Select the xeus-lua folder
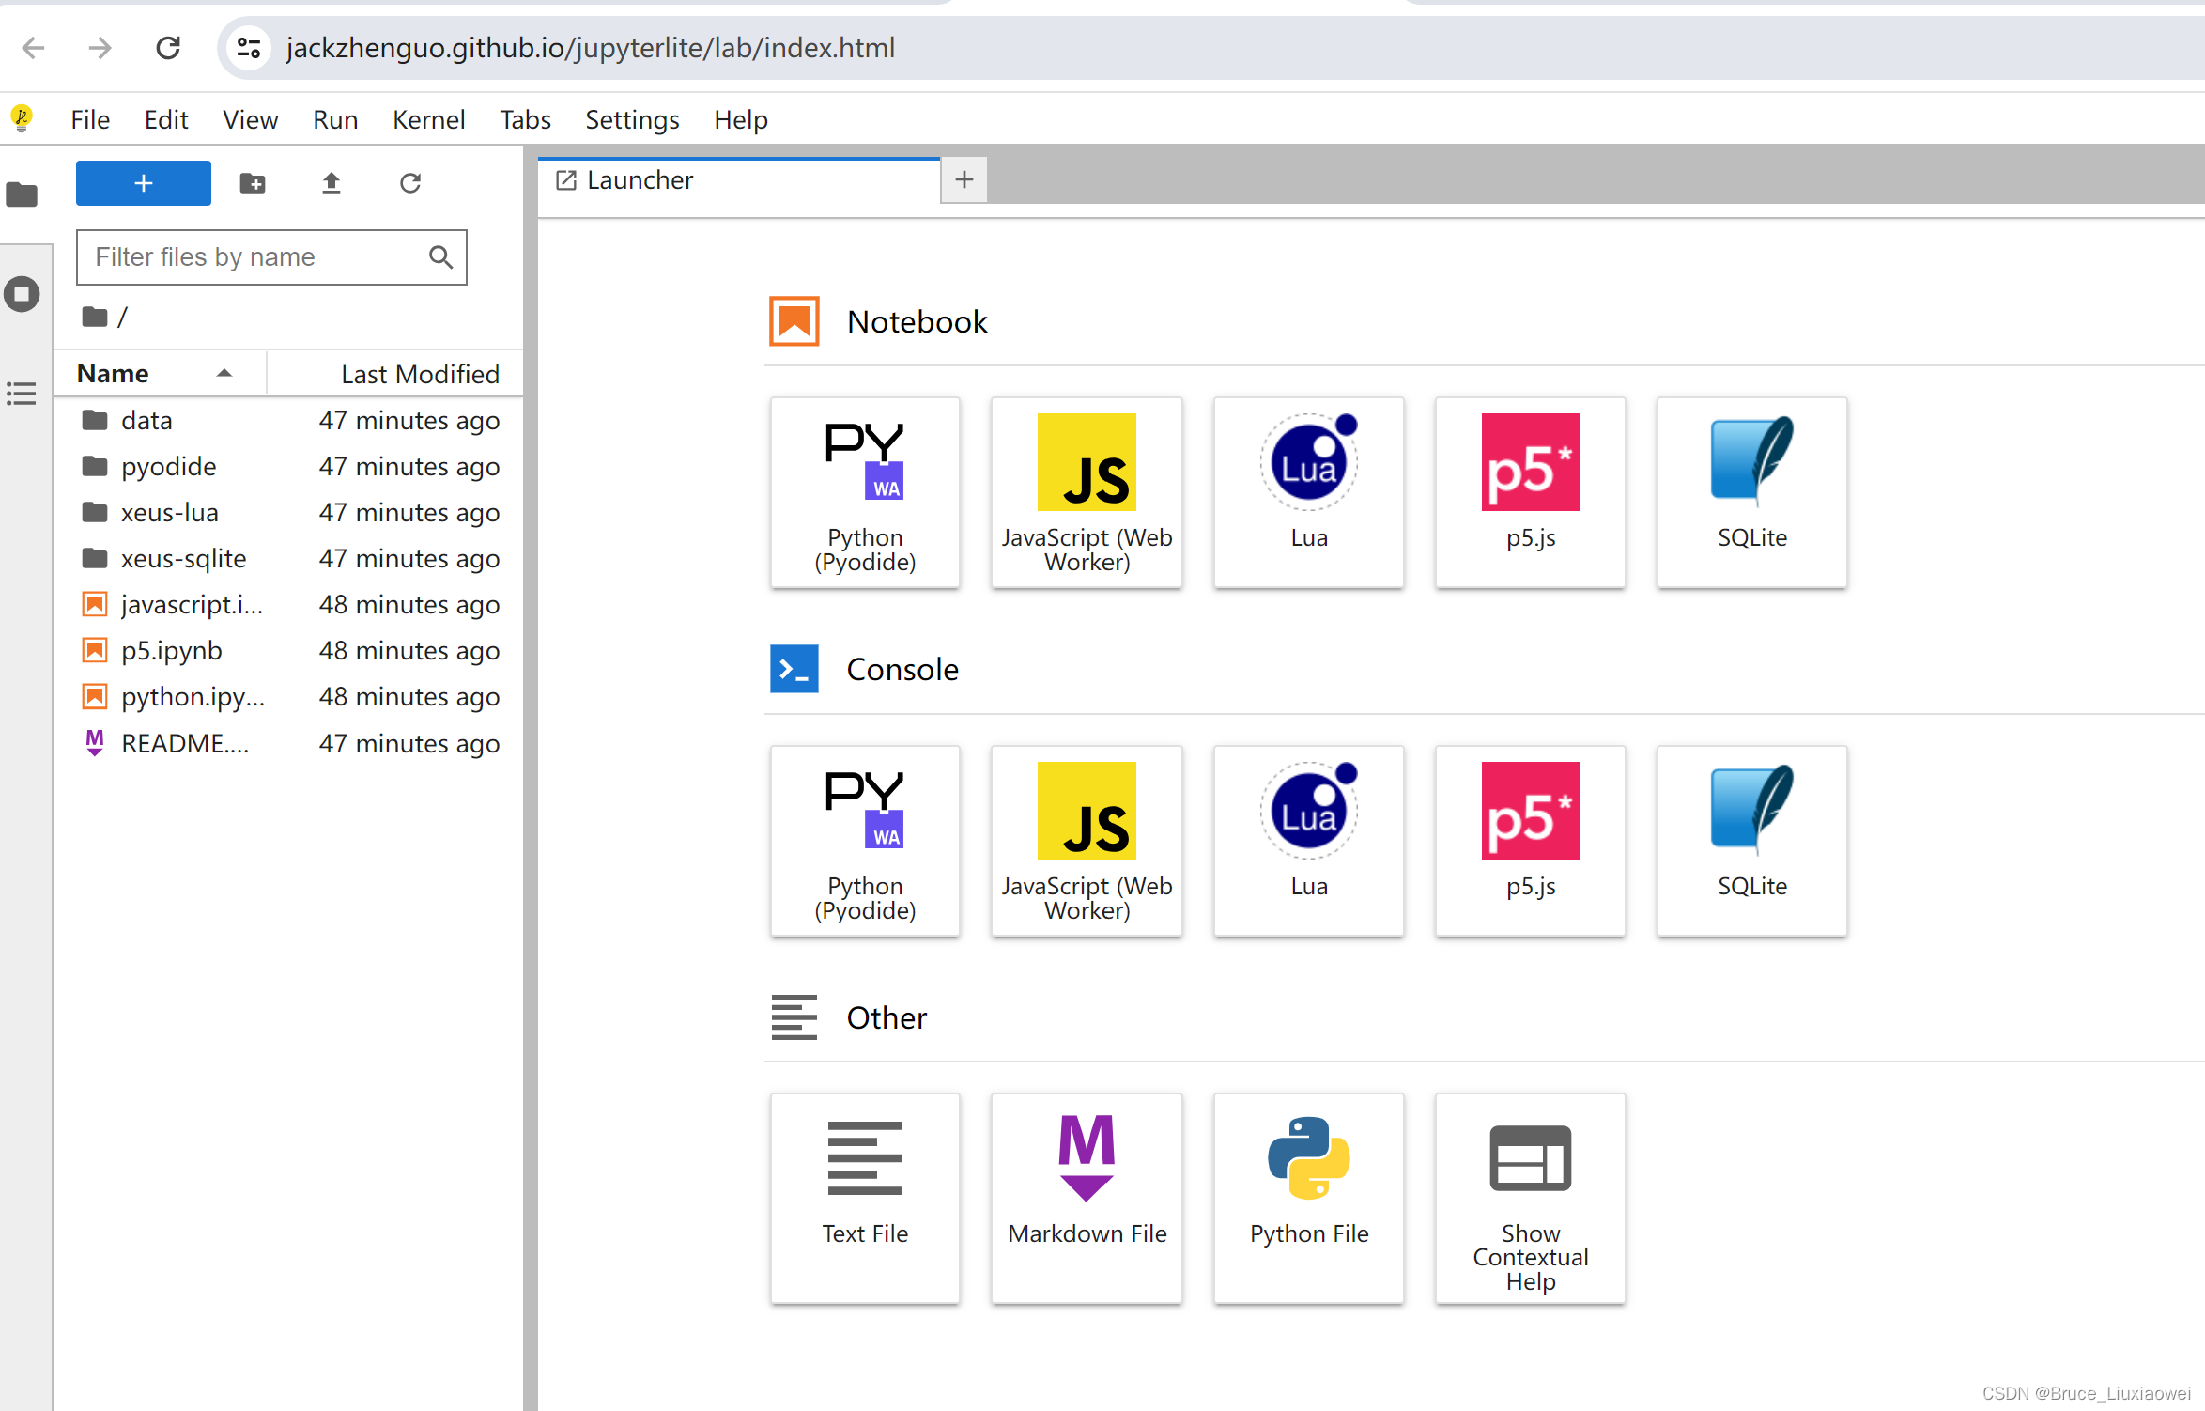Image resolution: width=2205 pixels, height=1411 pixels. pos(288,513)
